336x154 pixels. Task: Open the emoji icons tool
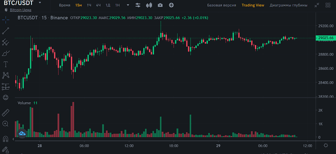5,97
